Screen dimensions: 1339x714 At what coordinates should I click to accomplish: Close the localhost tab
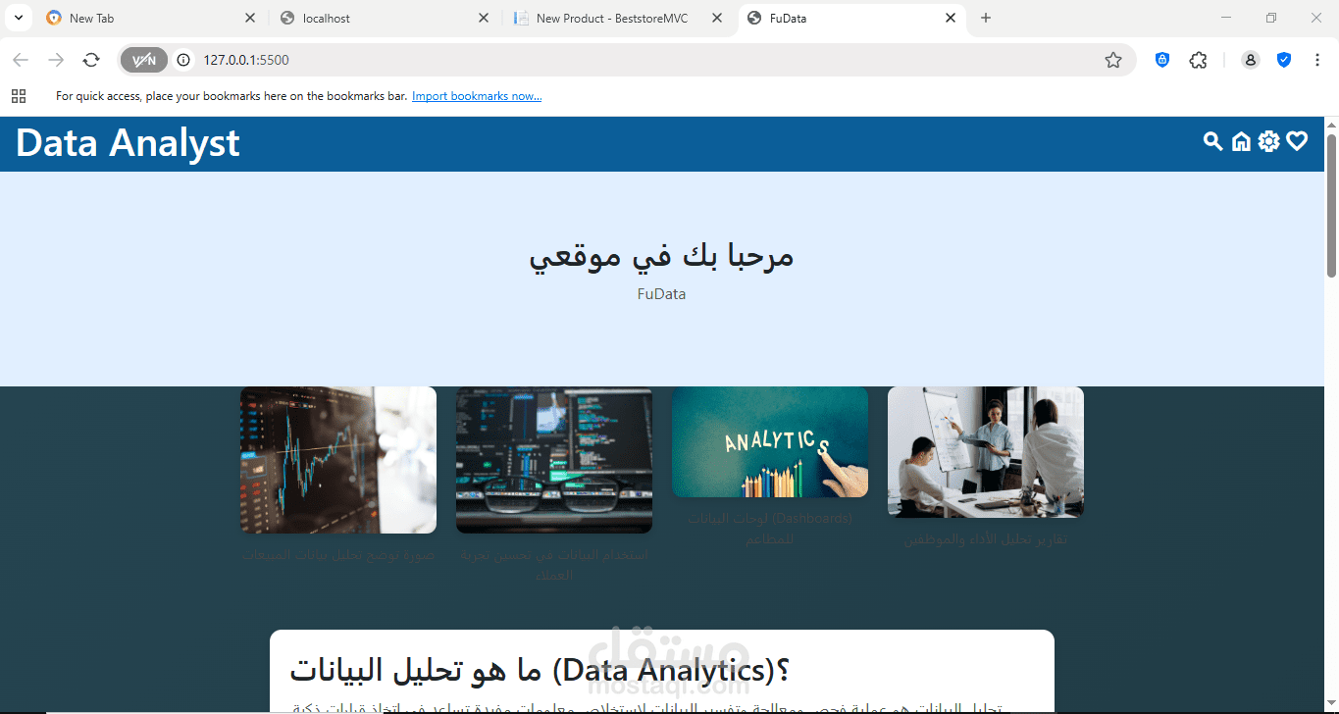484,18
